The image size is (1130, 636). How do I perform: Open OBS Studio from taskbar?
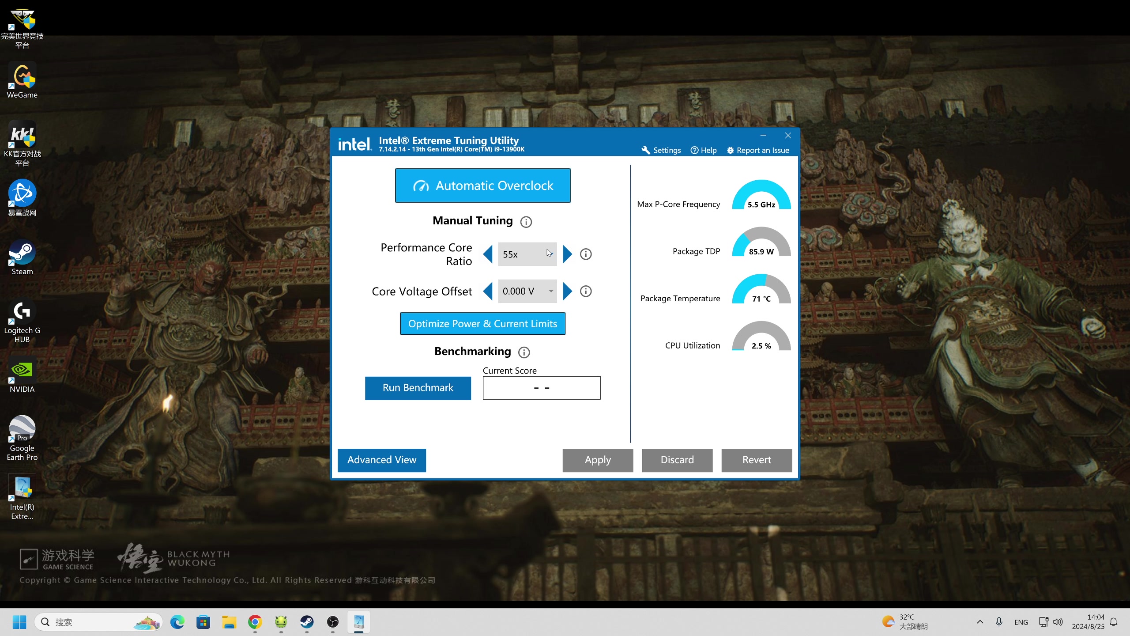click(333, 622)
